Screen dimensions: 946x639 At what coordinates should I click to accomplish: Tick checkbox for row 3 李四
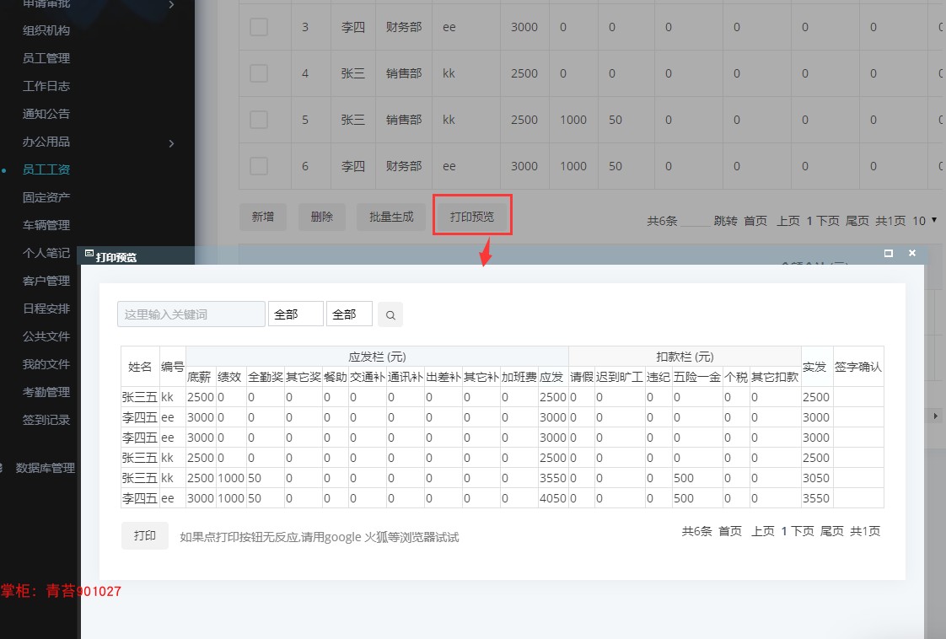click(x=259, y=27)
